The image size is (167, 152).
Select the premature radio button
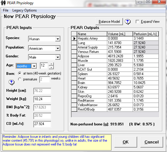click(20, 79)
